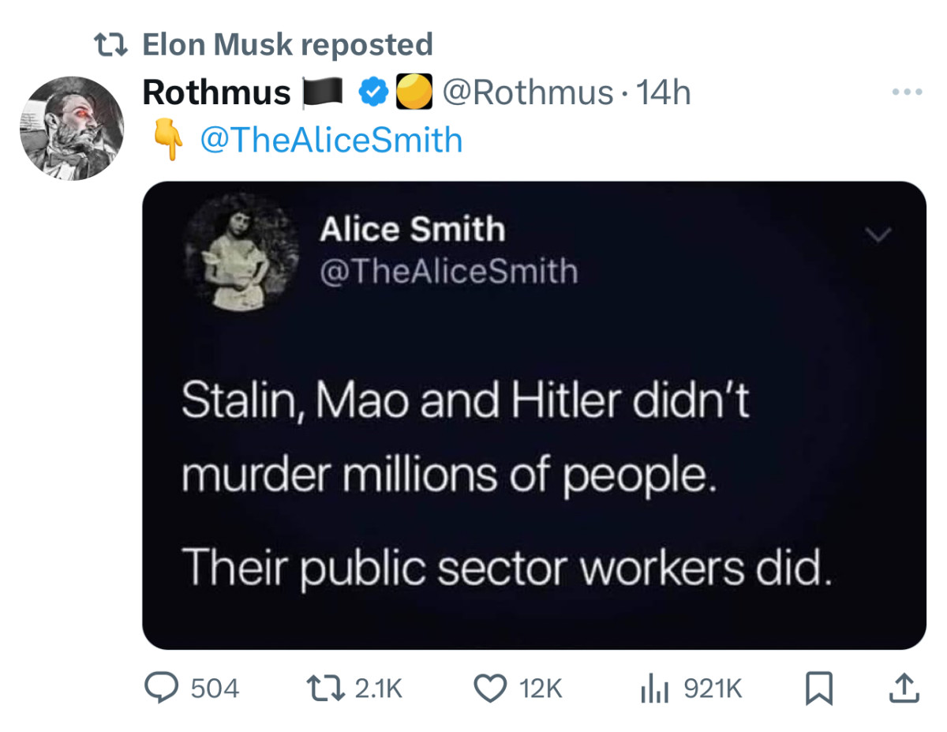Open the embedded tweet image text
The height and width of the screenshot is (732, 947).
(x=506, y=483)
